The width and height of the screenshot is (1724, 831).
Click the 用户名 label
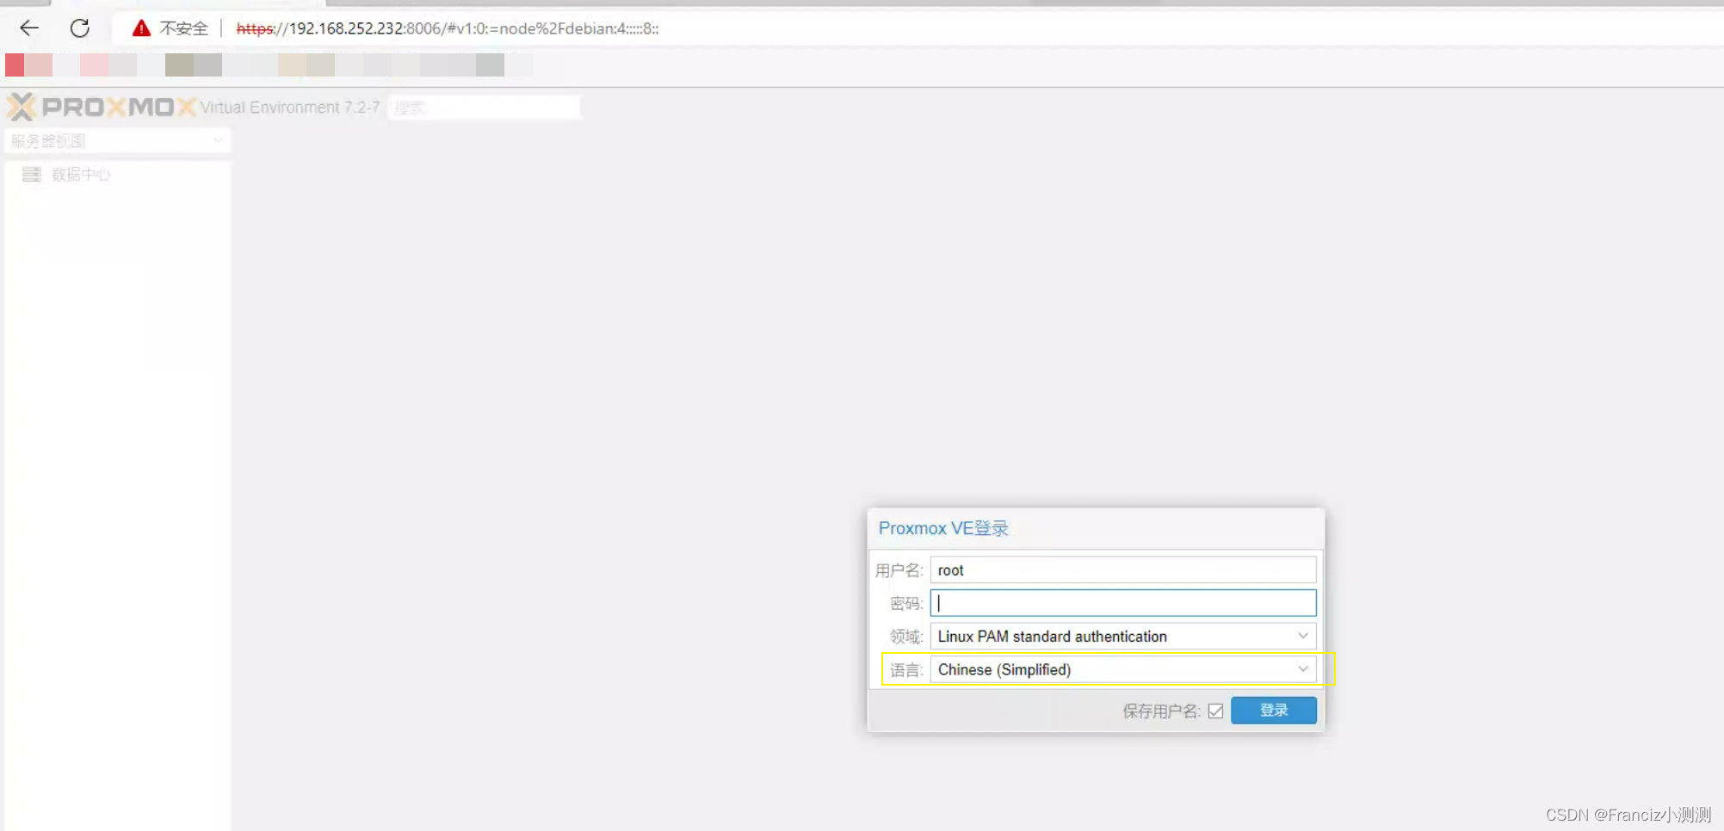coord(899,570)
